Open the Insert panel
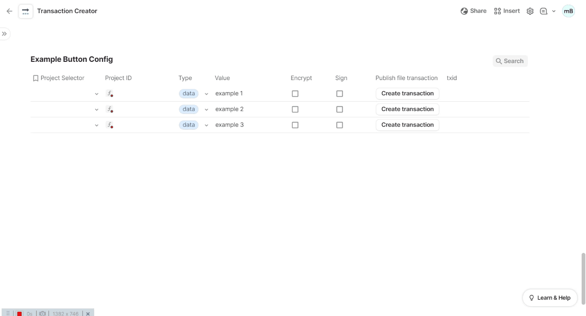This screenshot has height=316, width=586. point(507,11)
